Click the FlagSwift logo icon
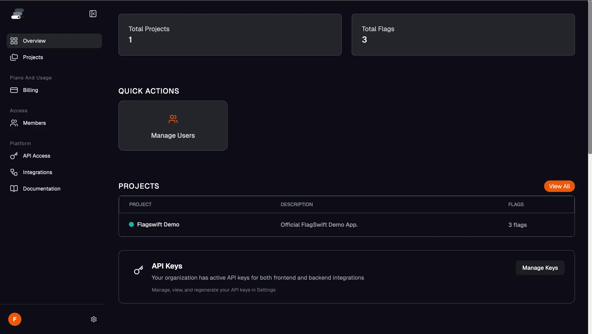 [x=17, y=14]
